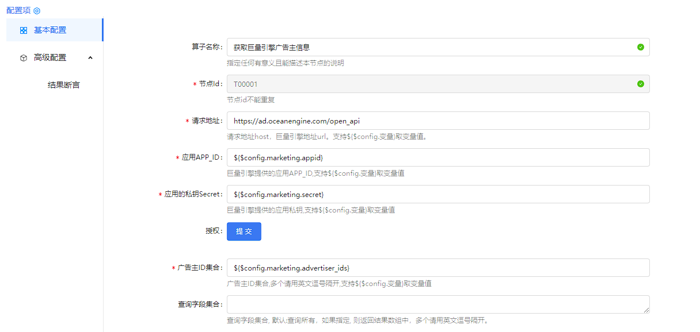Select 高级配置 in the sidebar
The height and width of the screenshot is (332, 700).
pos(50,57)
